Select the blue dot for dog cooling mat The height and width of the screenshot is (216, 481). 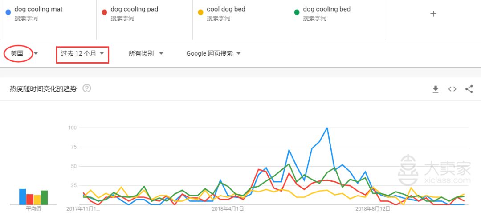pos(8,12)
